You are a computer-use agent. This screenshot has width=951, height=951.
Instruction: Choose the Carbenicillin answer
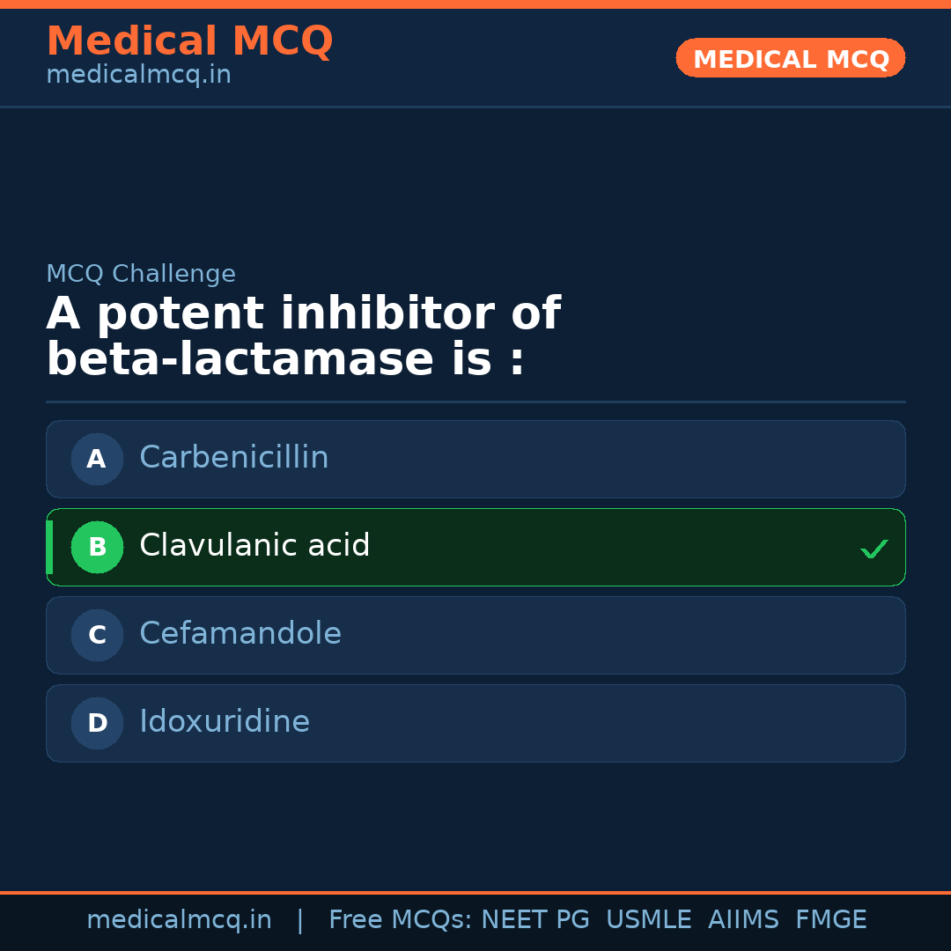(x=234, y=458)
